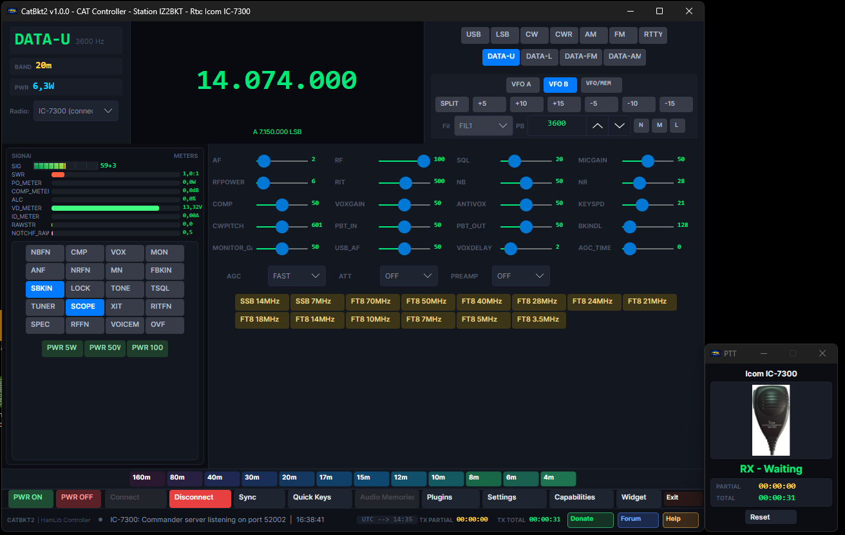This screenshot has width=845, height=535.
Task: Open the Plugins menu
Action: 451,498
